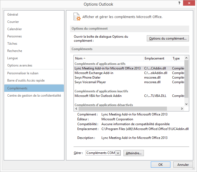Open the Général settings category

tap(13, 15)
